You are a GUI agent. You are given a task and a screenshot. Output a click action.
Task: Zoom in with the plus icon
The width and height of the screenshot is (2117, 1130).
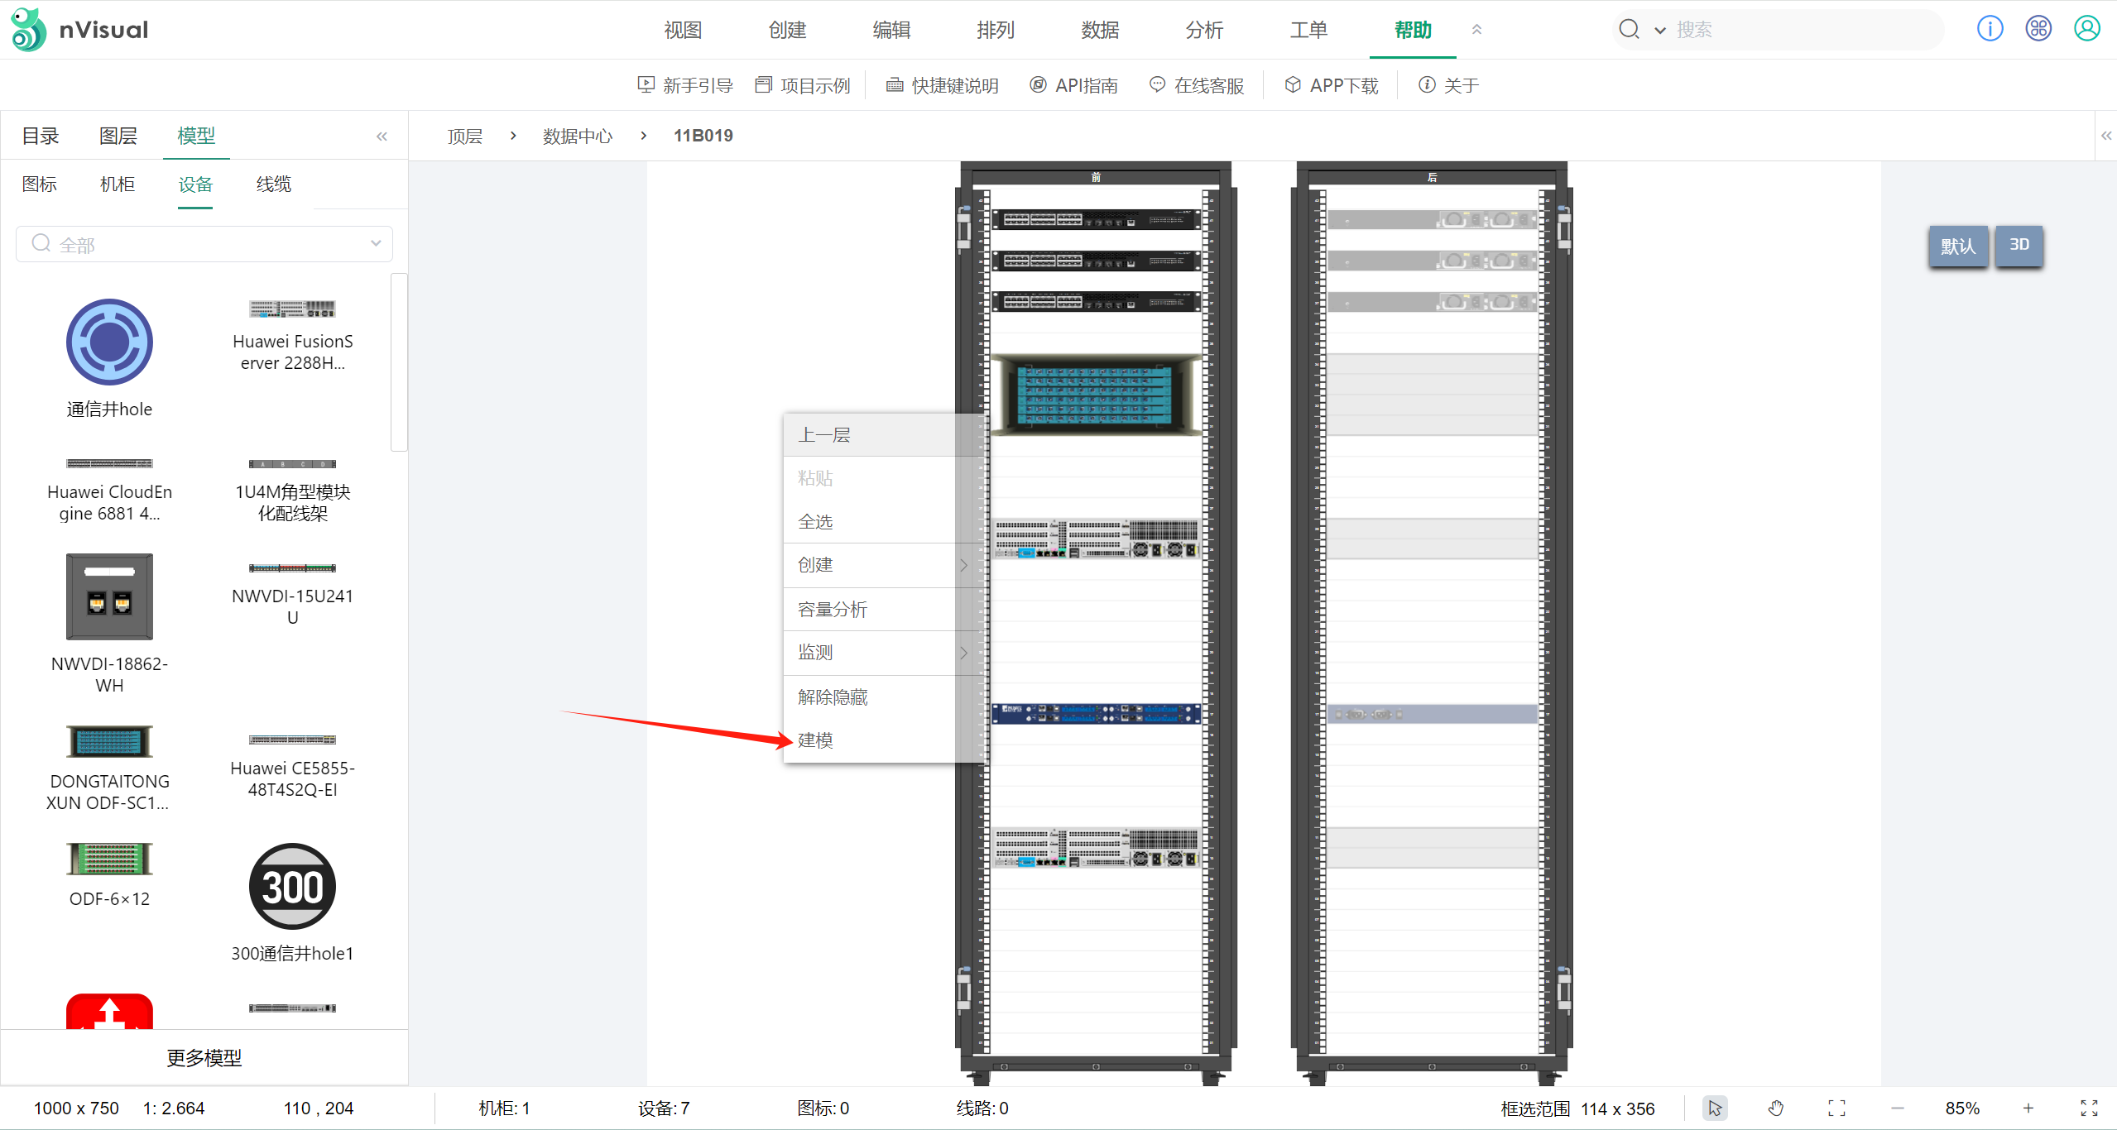tap(2028, 1108)
